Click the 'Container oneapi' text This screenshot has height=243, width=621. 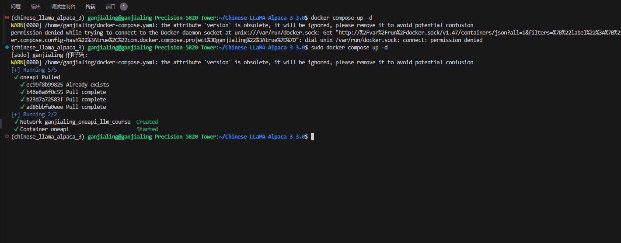tap(45, 129)
